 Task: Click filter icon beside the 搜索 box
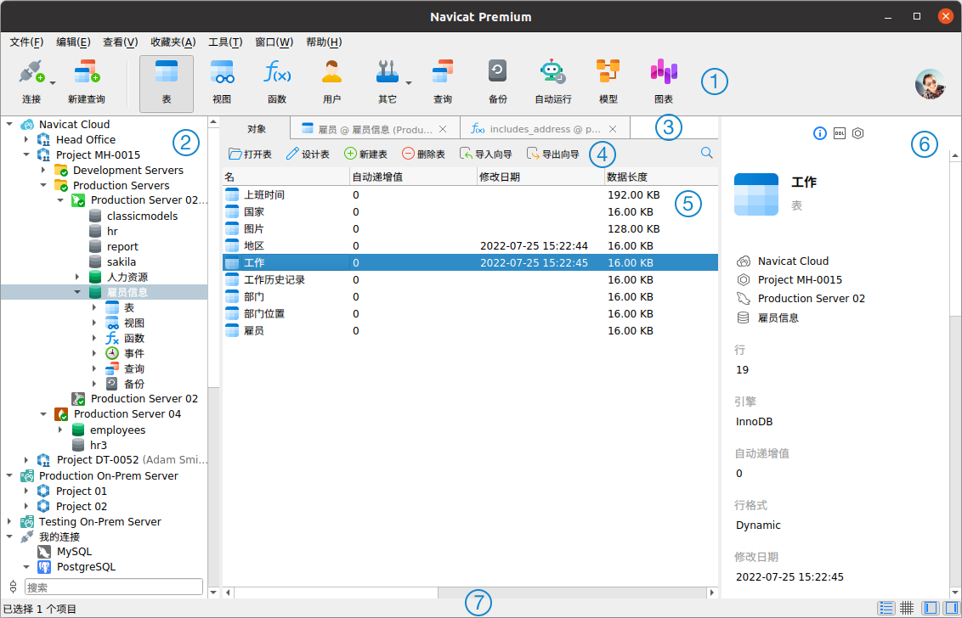pyautogui.click(x=14, y=587)
